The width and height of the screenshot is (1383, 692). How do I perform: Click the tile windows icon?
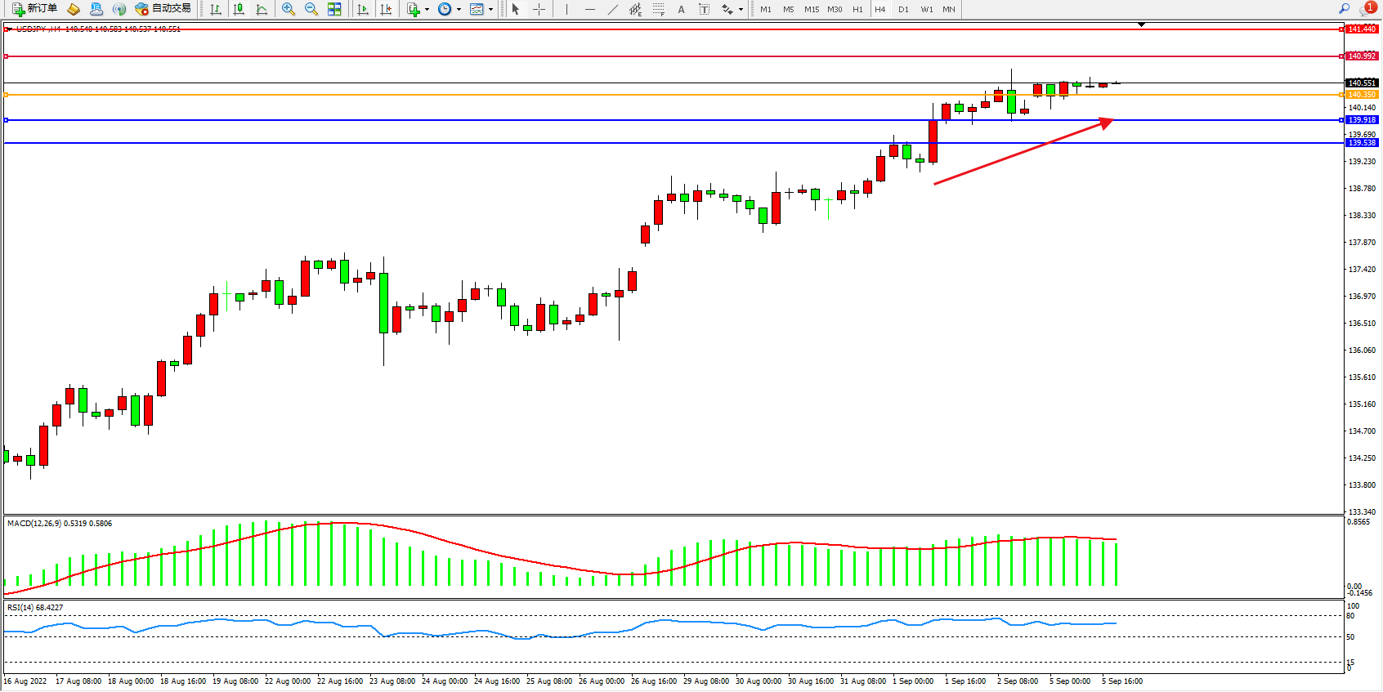click(x=334, y=9)
